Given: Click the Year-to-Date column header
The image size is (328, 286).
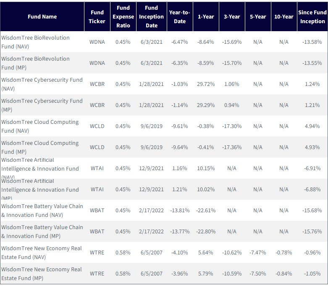Looking at the screenshot, I should coord(180,17).
